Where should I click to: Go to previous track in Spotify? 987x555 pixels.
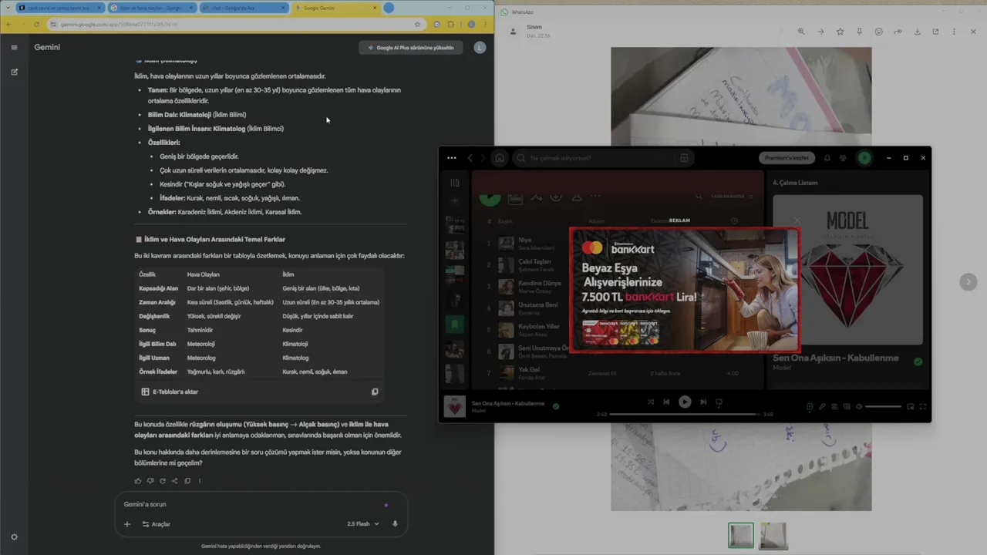pyautogui.click(x=666, y=402)
